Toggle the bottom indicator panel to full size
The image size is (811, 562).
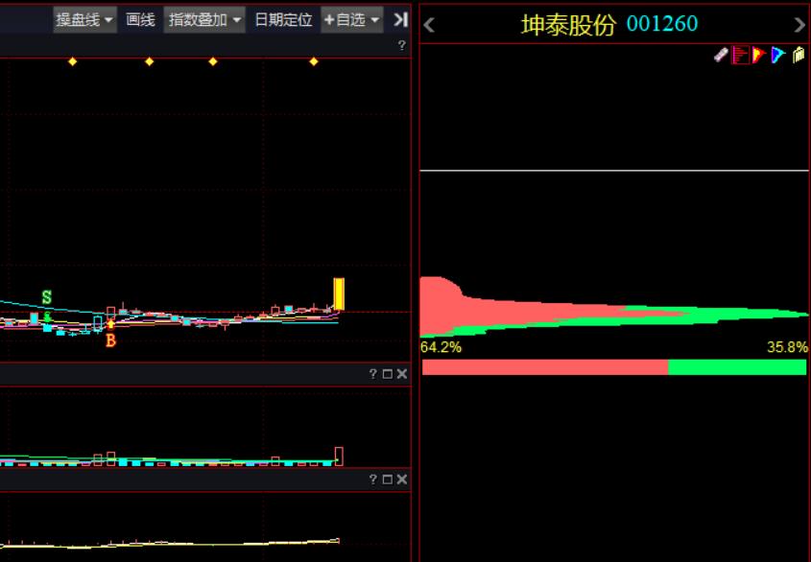tap(388, 478)
